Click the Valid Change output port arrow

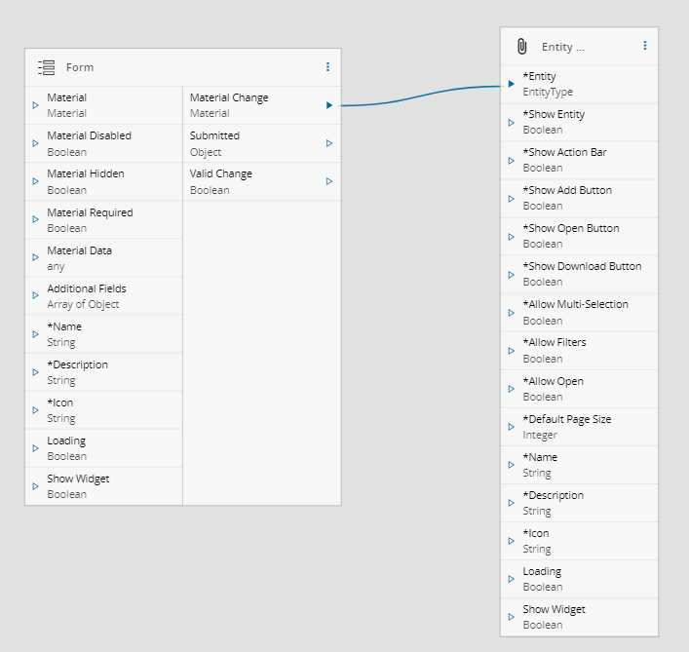[x=329, y=181]
